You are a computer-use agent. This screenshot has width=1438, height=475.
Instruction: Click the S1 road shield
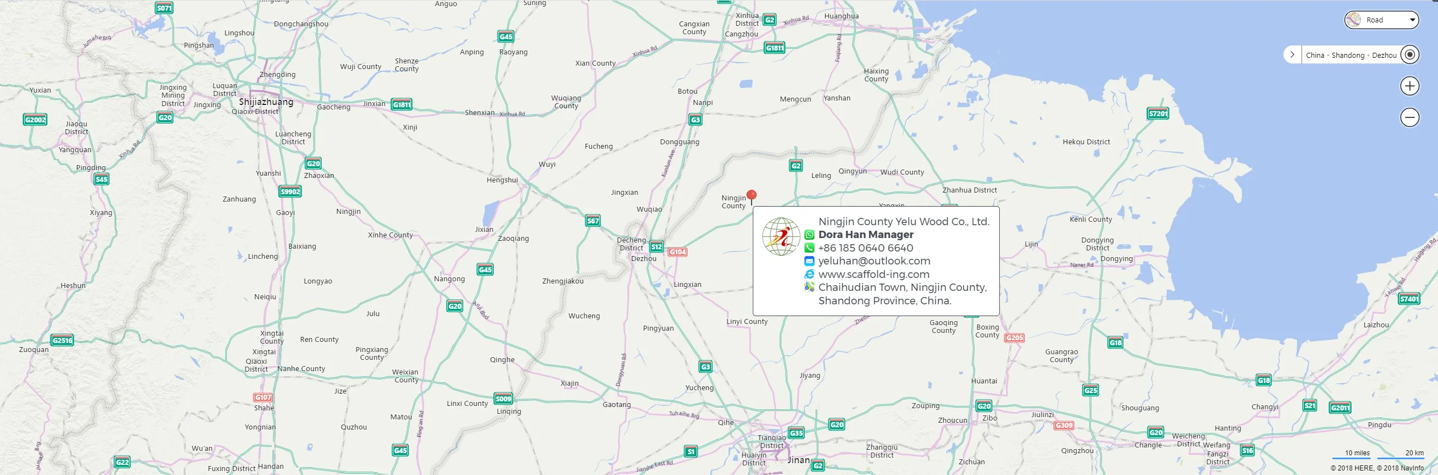[x=691, y=451]
